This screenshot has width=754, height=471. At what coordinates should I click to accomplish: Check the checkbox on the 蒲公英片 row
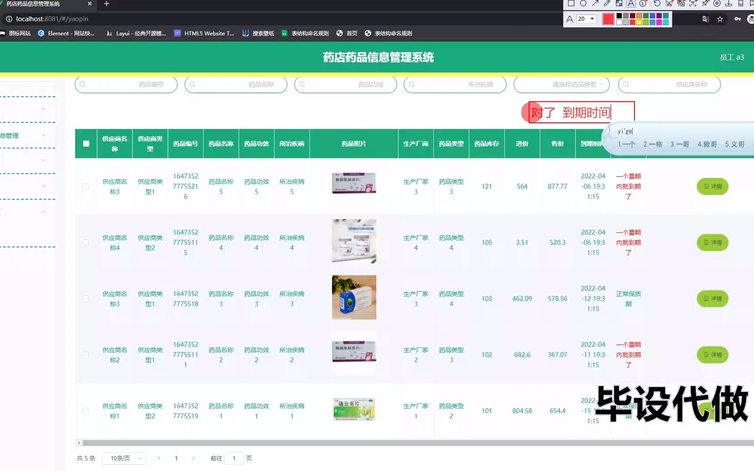pos(85,411)
